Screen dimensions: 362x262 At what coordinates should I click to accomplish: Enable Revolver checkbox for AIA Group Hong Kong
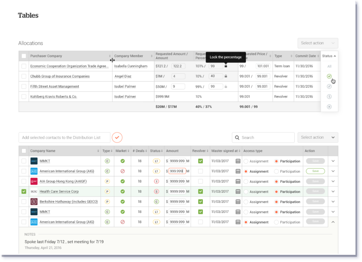200,181
